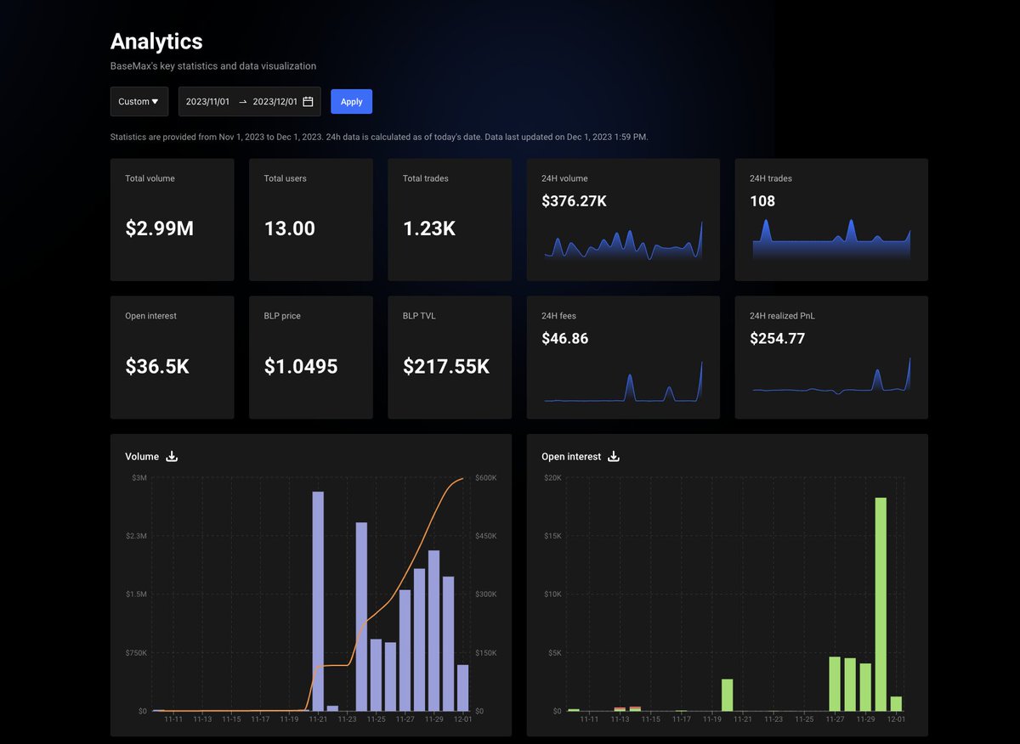Open the calendar date picker icon
Screen dimensions: 1020x744
pyautogui.click(x=308, y=102)
